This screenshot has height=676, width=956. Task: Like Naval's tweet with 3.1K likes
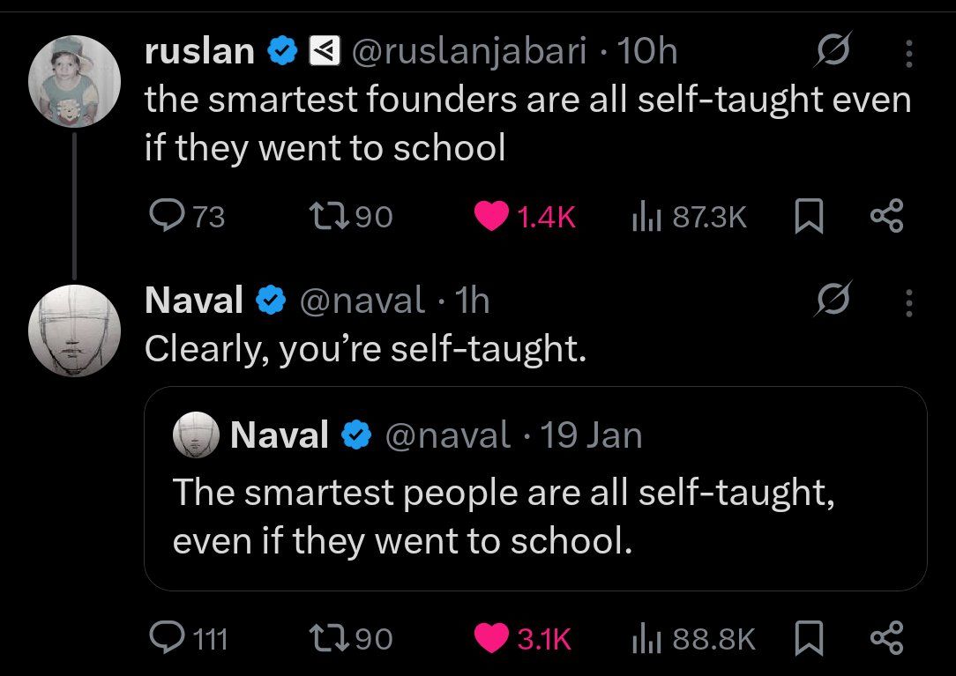pyautogui.click(x=492, y=637)
